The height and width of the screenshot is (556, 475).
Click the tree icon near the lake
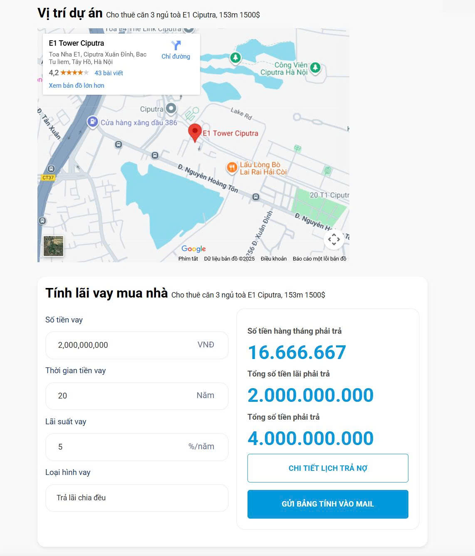(x=235, y=57)
